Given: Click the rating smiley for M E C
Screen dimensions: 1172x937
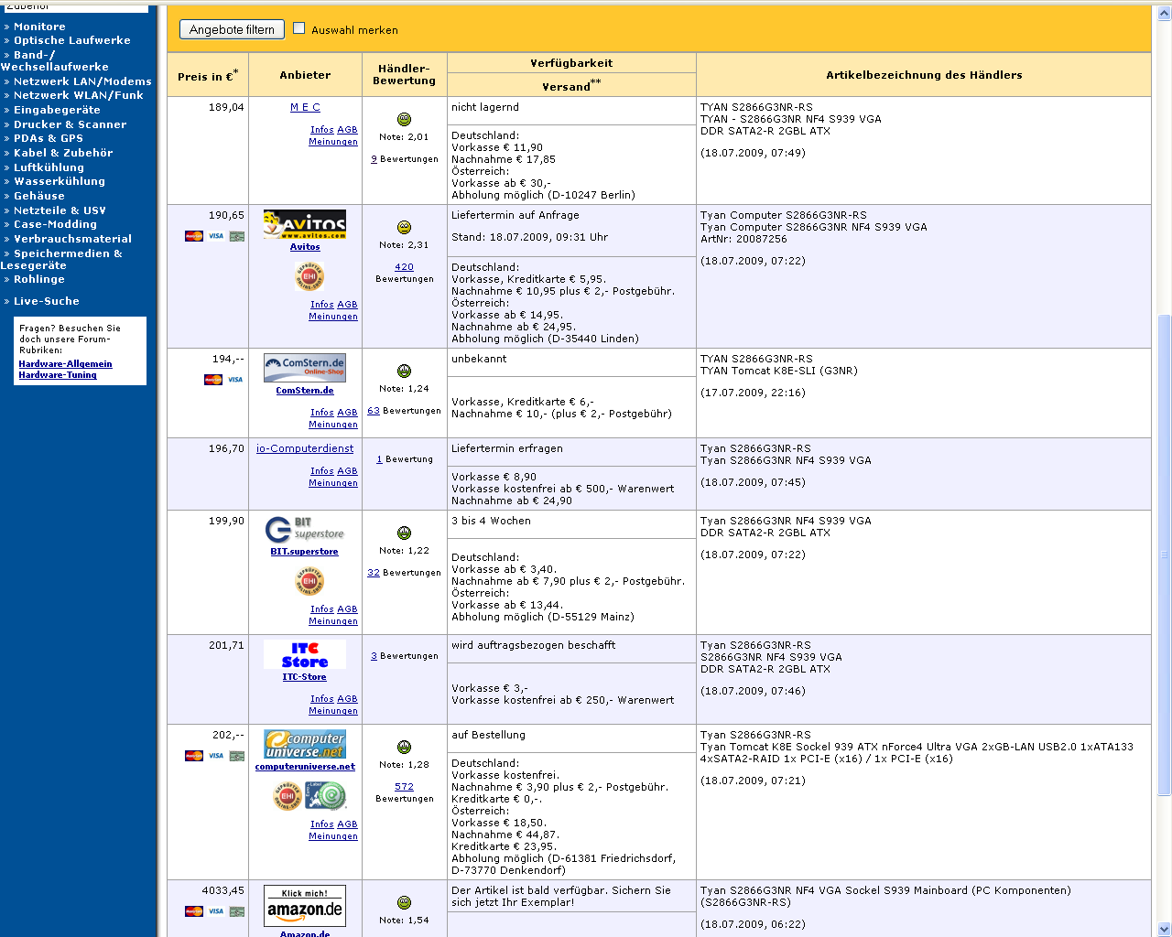Looking at the screenshot, I should point(404,119).
